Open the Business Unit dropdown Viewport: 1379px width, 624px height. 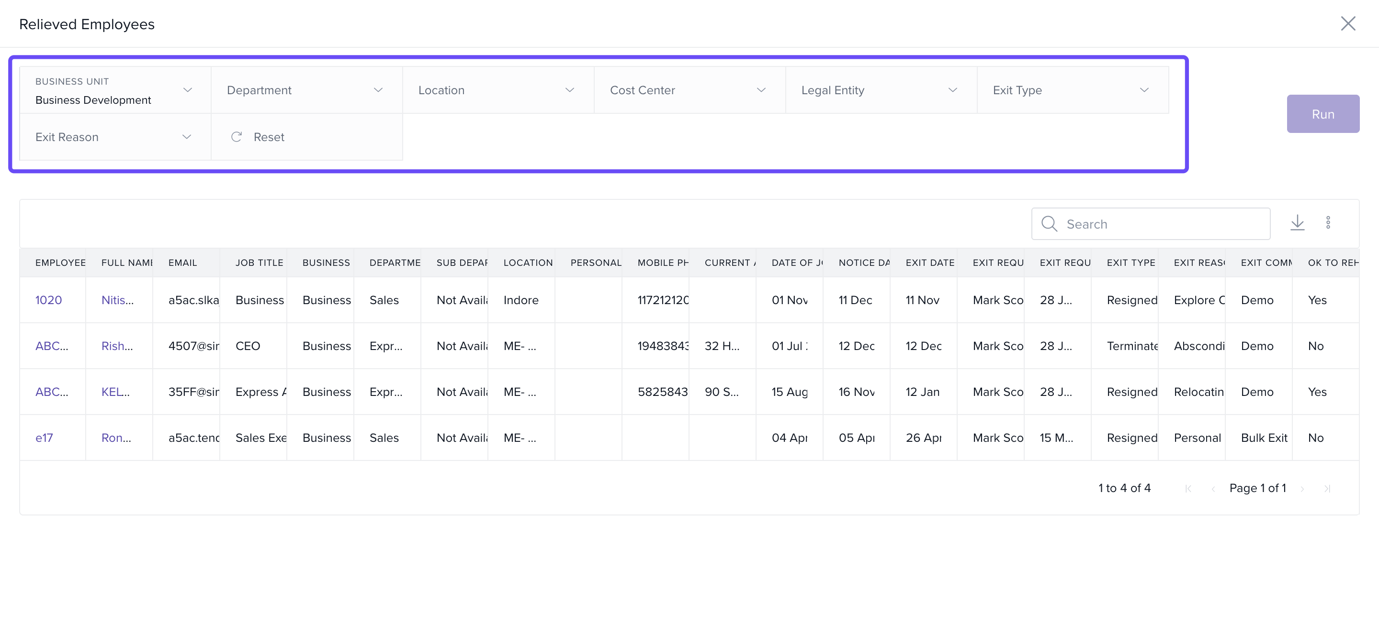pyautogui.click(x=114, y=90)
